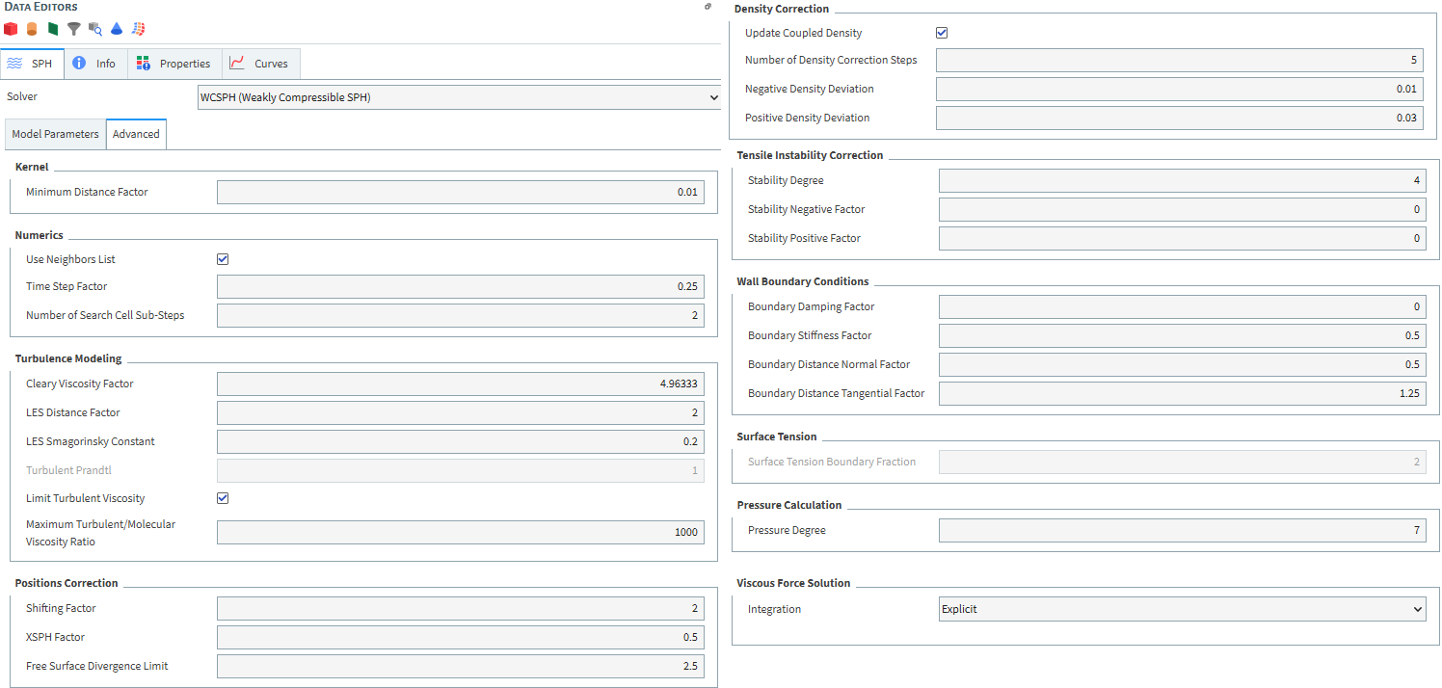The width and height of the screenshot is (1442, 688).
Task: Toggle the Limit Turbulent Viscosity checkbox
Action: [223, 498]
